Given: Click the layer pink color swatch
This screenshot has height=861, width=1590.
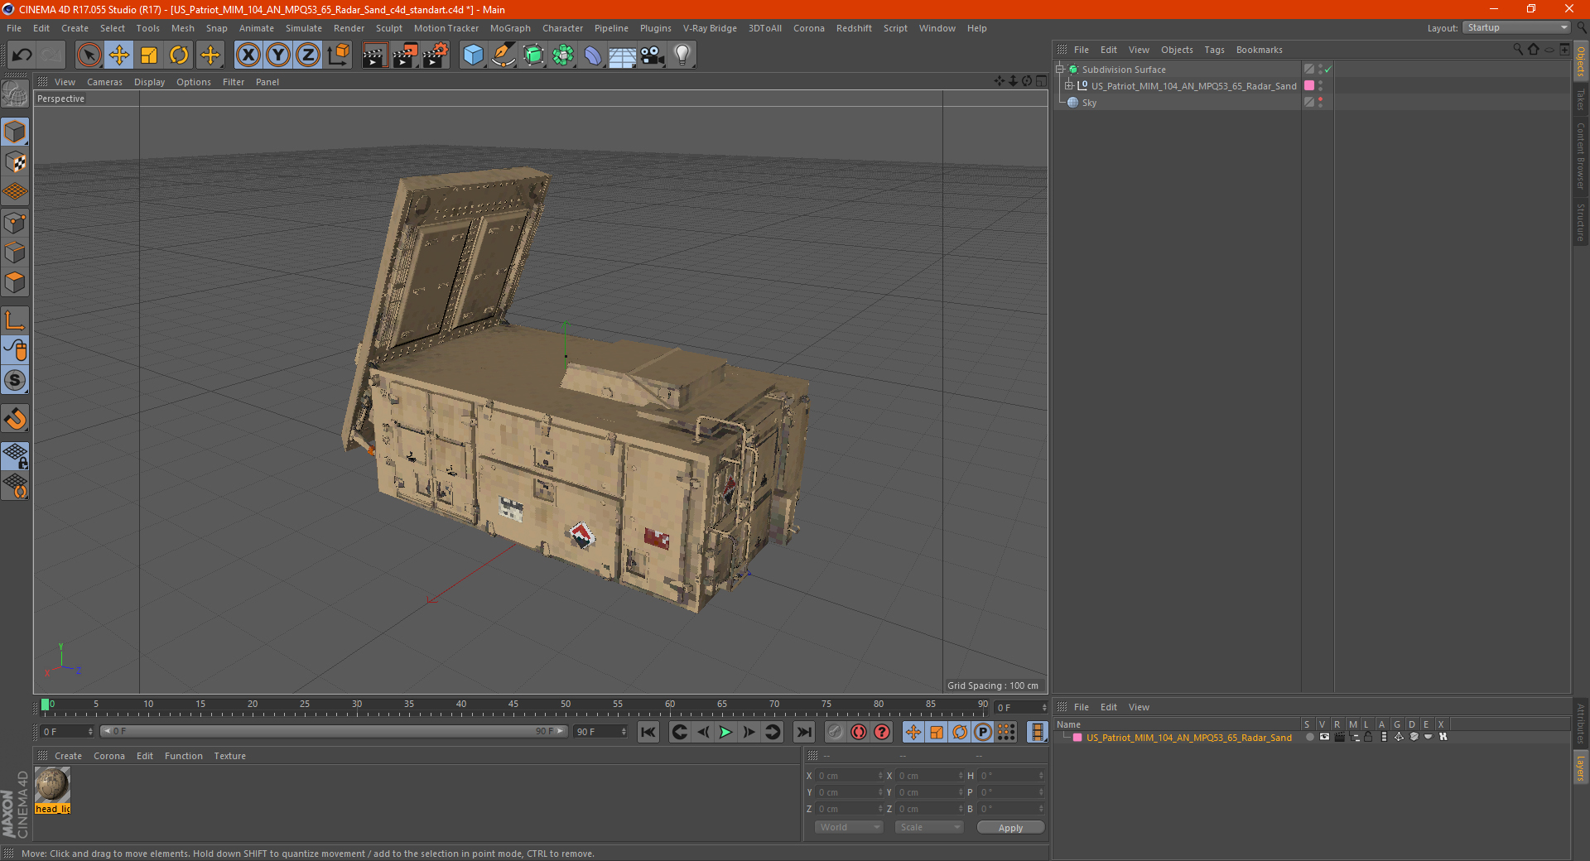Looking at the screenshot, I should pos(1077,738).
